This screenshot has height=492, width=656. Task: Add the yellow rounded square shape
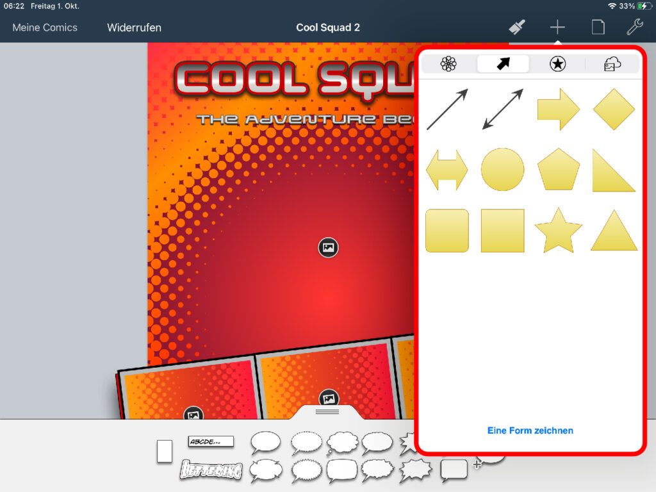pos(447,231)
